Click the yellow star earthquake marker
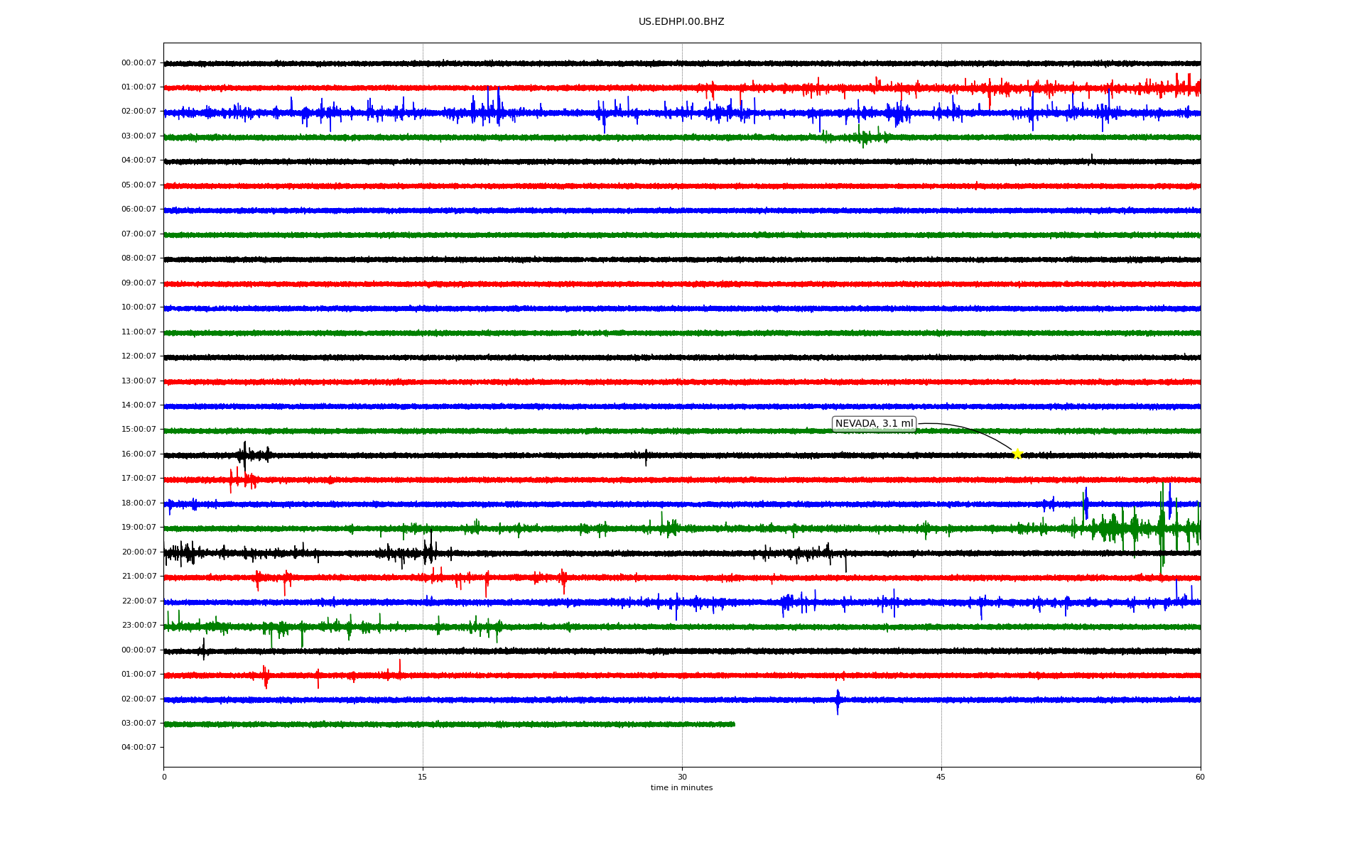This screenshot has height=852, width=1364. pos(1017,454)
